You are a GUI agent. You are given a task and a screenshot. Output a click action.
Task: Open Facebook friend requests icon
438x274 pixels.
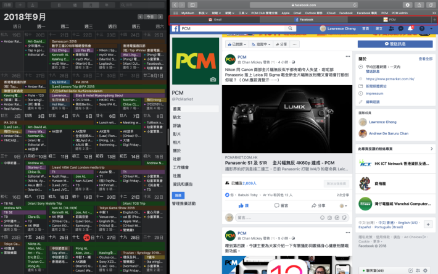tap(391, 28)
